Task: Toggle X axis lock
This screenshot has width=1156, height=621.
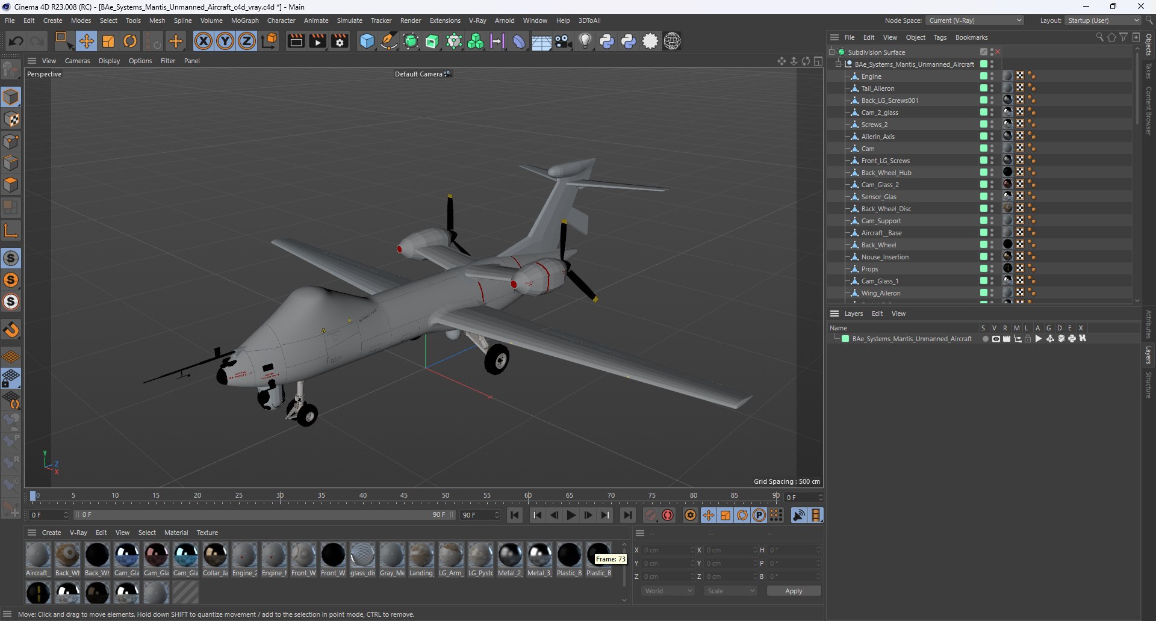Action: 204,41
